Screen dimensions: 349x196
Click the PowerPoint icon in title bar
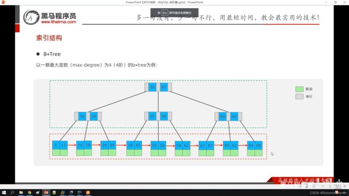(3, 2)
